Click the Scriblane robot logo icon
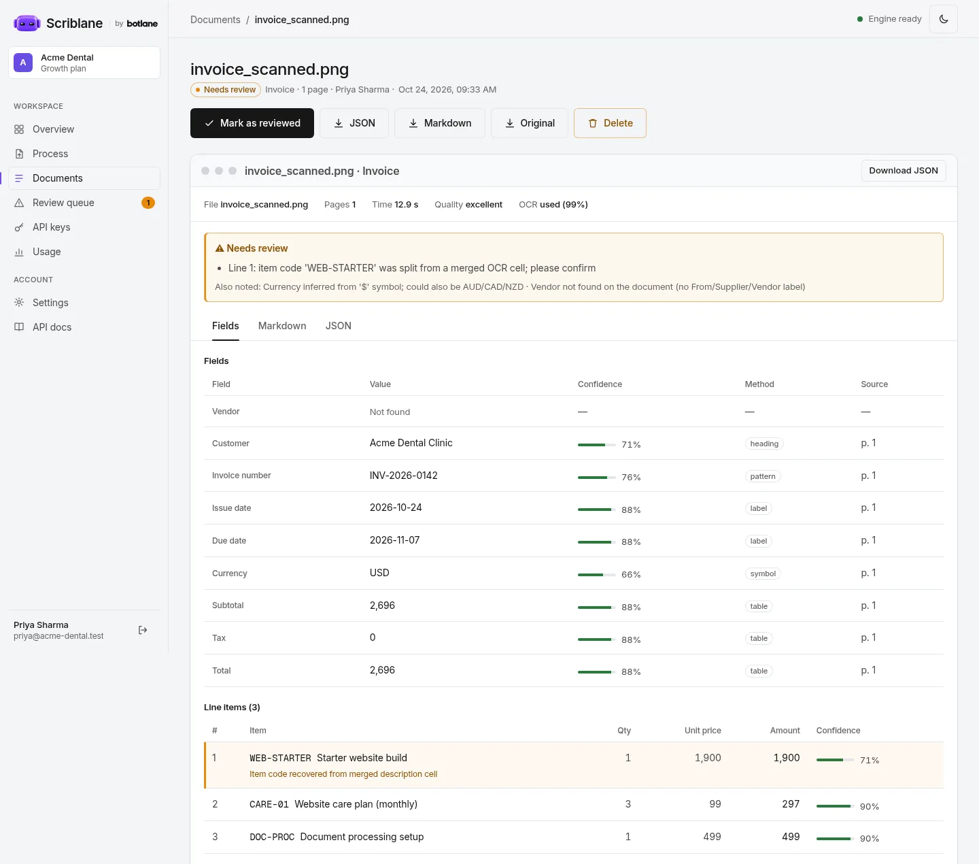 (x=27, y=23)
